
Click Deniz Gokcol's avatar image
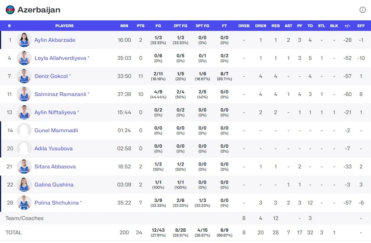[24, 76]
